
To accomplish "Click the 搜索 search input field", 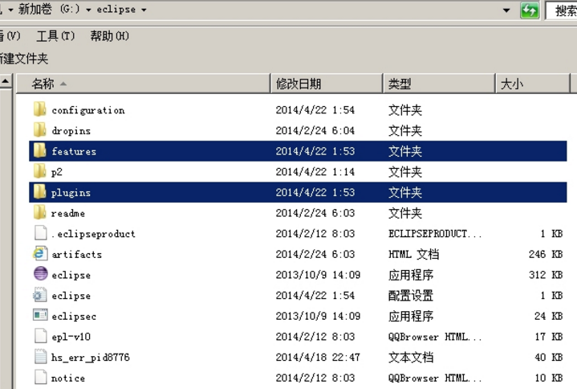I will coord(561,10).
